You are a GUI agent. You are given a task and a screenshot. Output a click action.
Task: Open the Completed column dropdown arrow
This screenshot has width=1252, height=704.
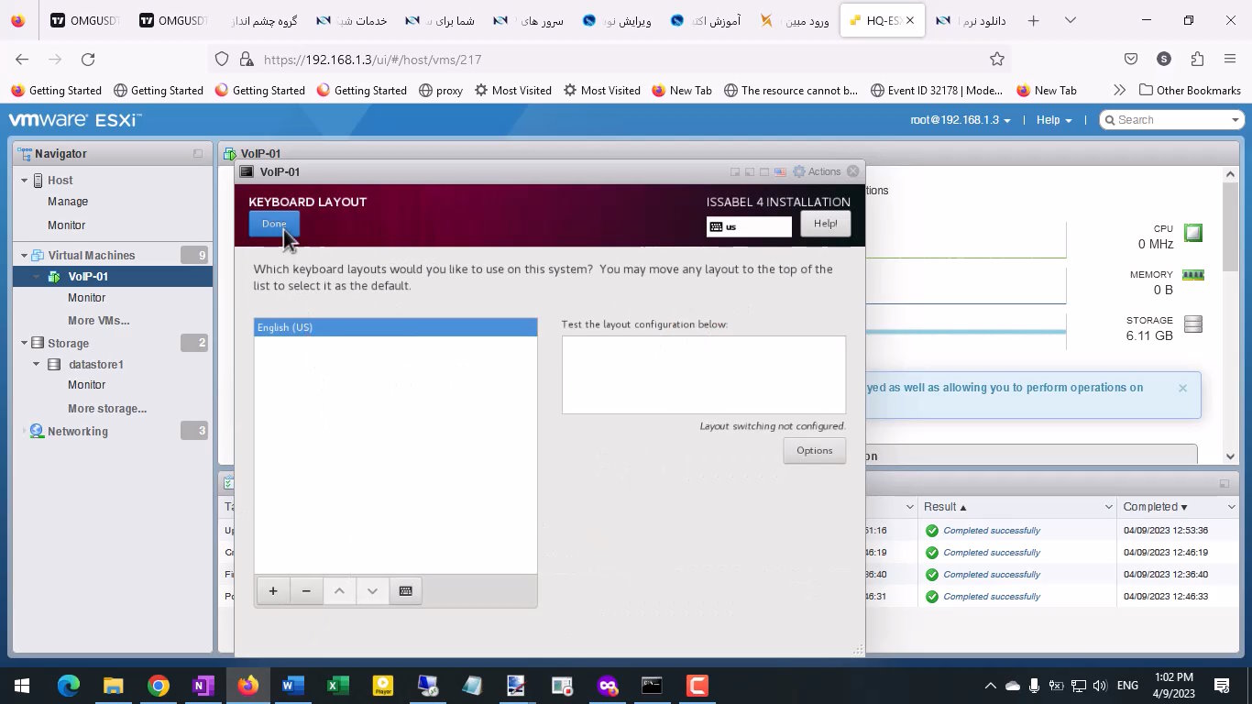[x=1231, y=507]
